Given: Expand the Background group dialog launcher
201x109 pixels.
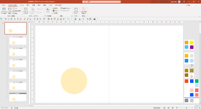Looking at the screenshot, I should [x=72, y=16].
